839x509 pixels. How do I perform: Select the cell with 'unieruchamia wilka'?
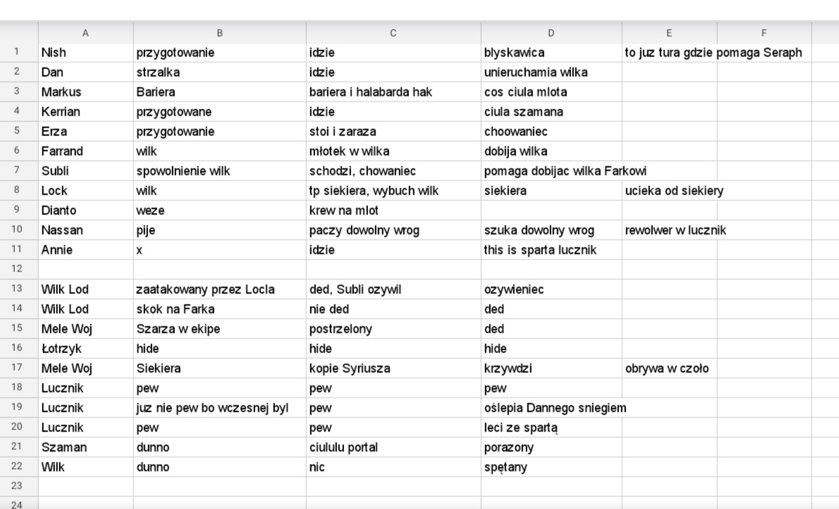(551, 72)
